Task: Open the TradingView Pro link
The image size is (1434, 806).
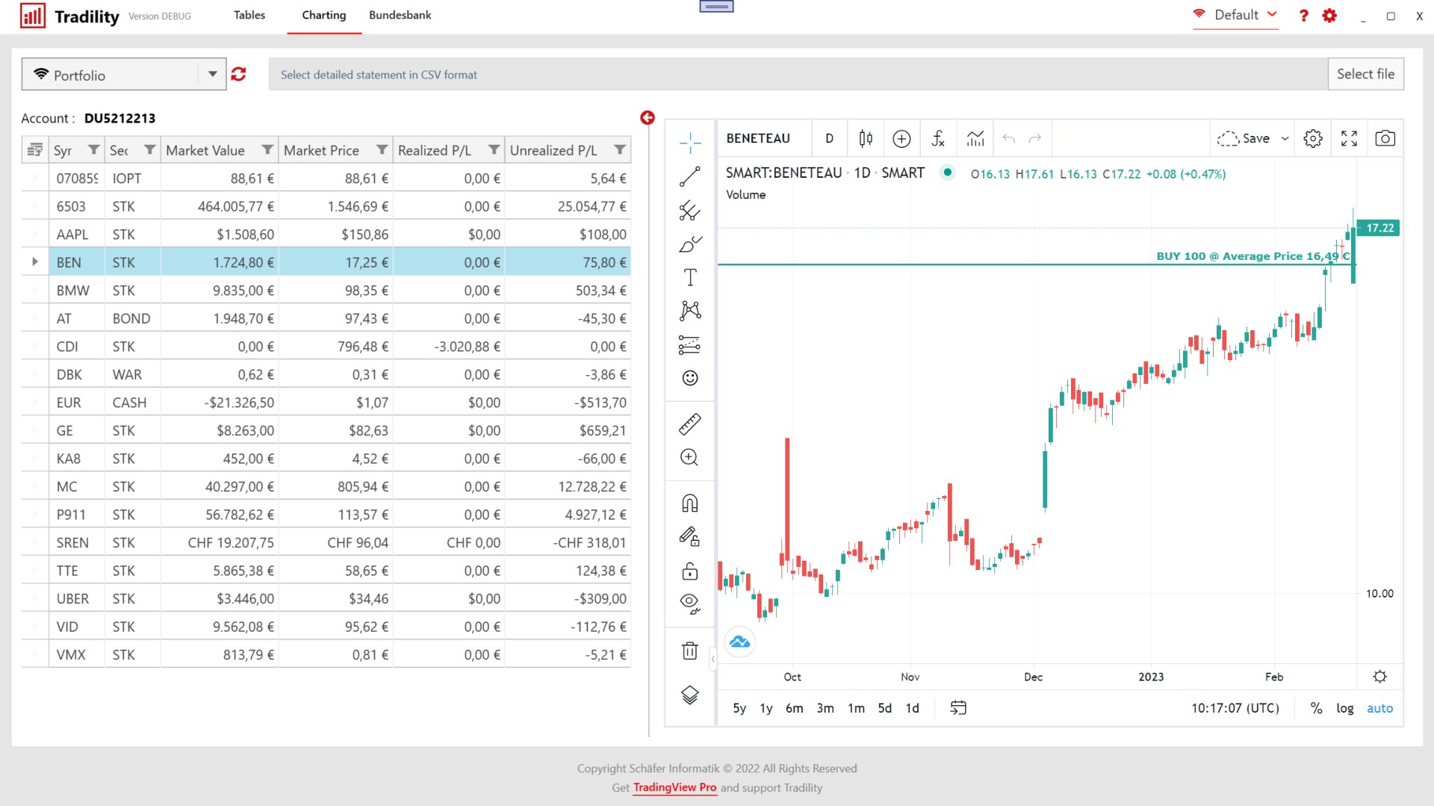Action: pyautogui.click(x=674, y=787)
